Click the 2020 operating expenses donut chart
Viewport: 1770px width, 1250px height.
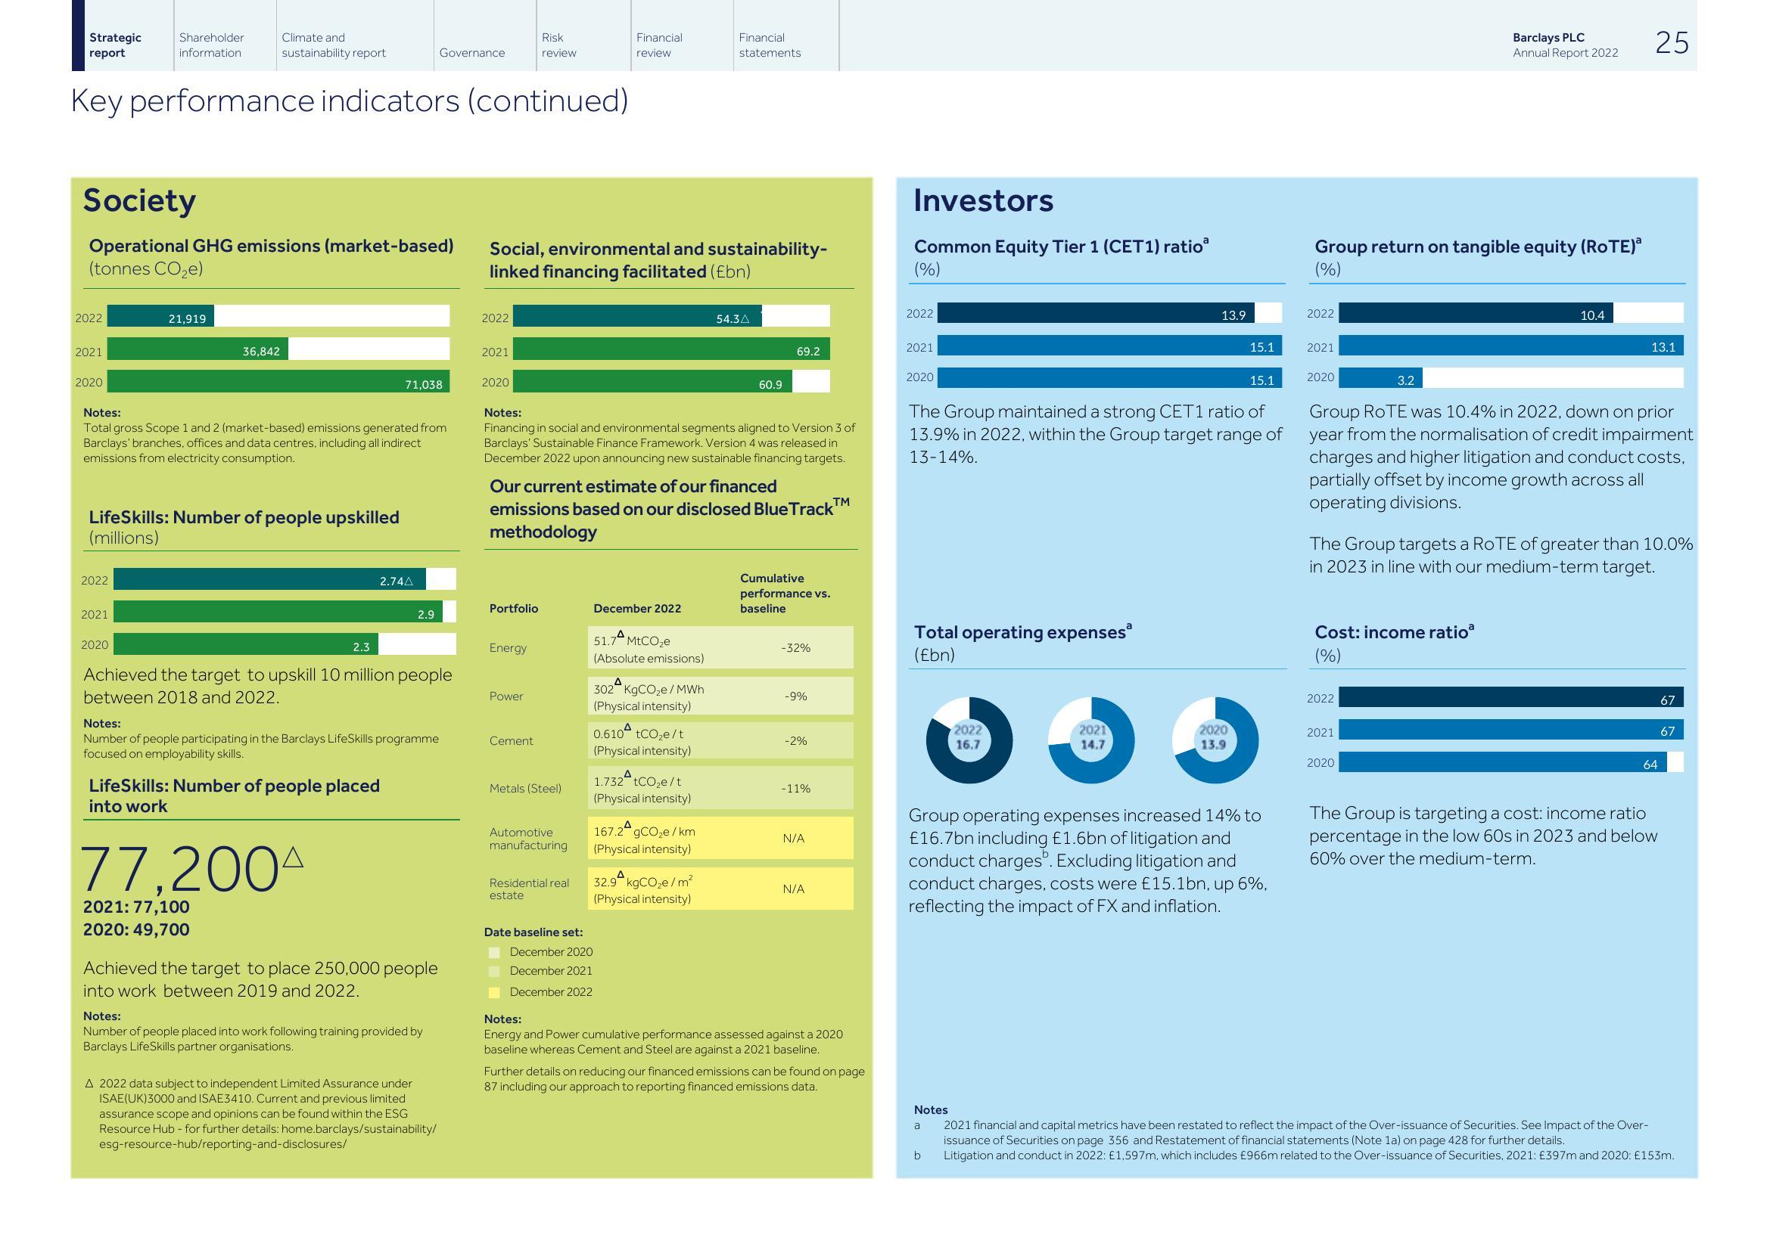pos(1215,740)
